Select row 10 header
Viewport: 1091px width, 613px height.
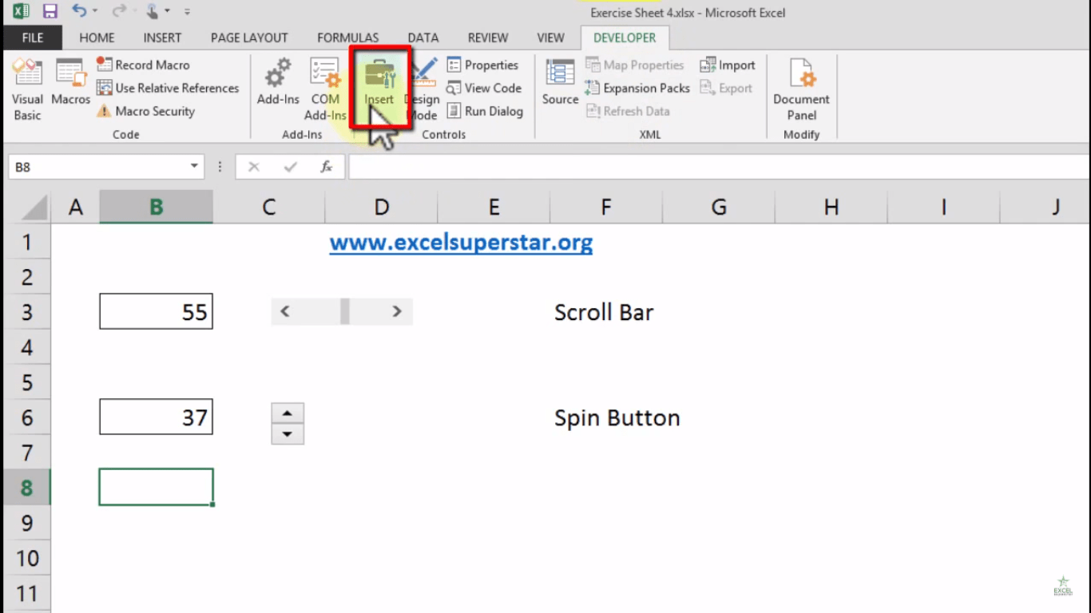pyautogui.click(x=26, y=557)
